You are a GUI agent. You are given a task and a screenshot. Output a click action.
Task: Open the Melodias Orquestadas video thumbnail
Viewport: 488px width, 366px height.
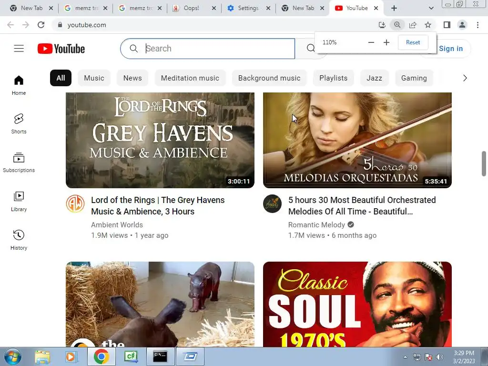[x=357, y=140]
